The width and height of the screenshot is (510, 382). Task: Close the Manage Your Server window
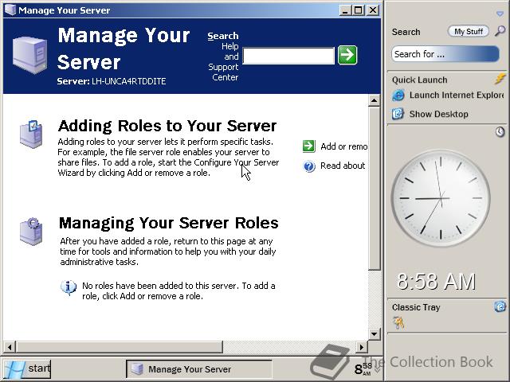[373, 10]
